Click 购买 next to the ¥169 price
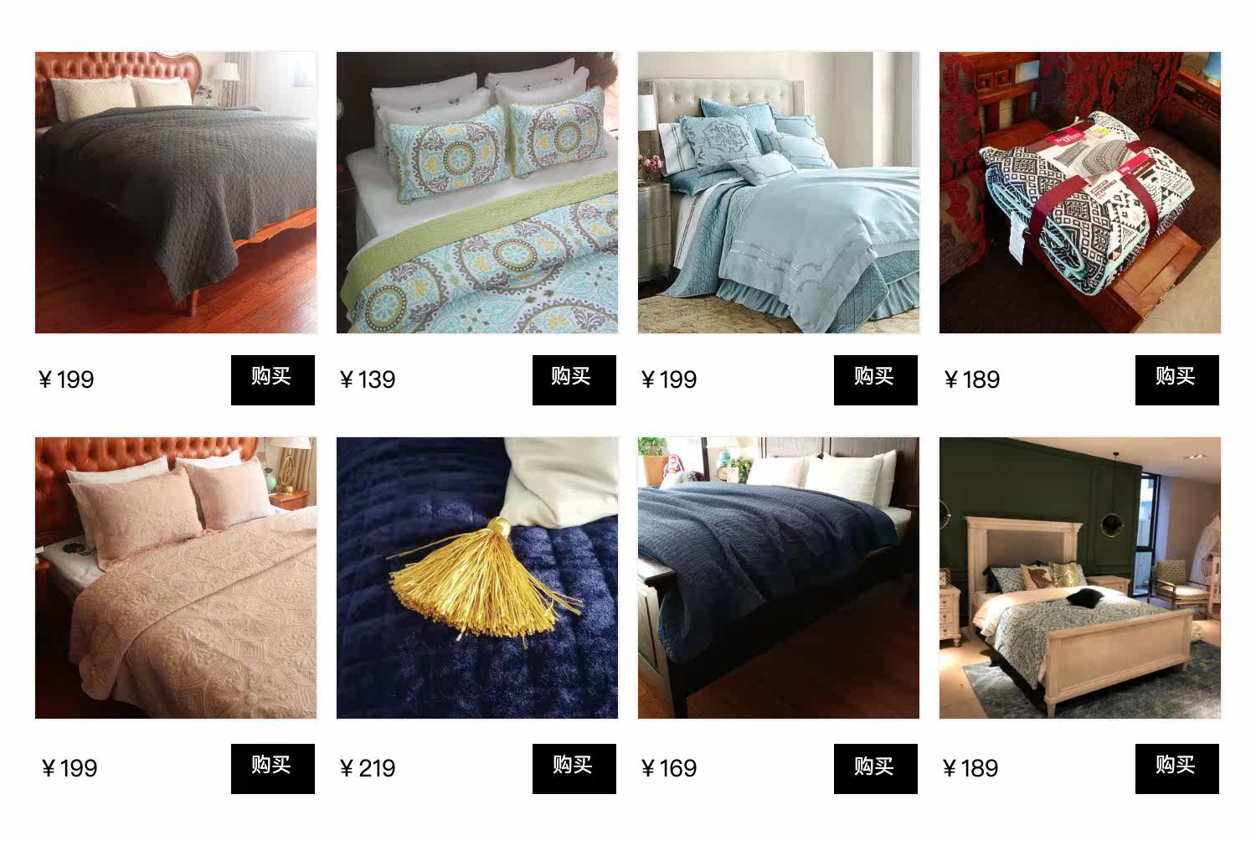 pos(876,769)
